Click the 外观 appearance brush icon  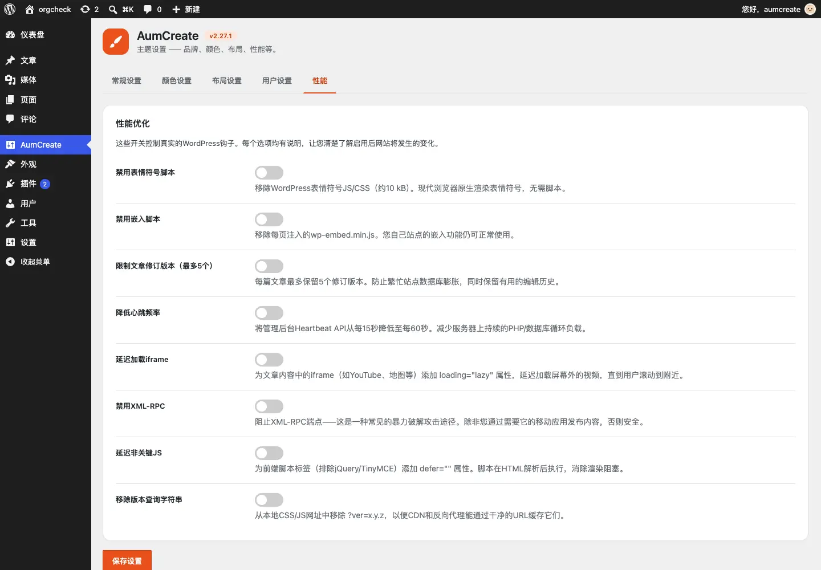click(x=10, y=164)
